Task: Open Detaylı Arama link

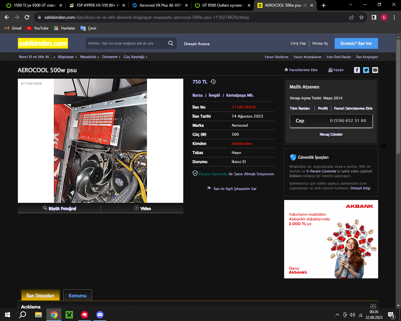Action: coord(197,44)
